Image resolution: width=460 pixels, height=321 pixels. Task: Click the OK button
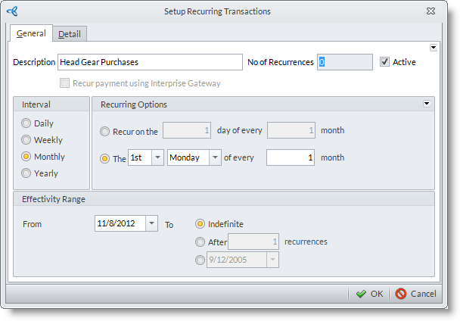(x=370, y=294)
